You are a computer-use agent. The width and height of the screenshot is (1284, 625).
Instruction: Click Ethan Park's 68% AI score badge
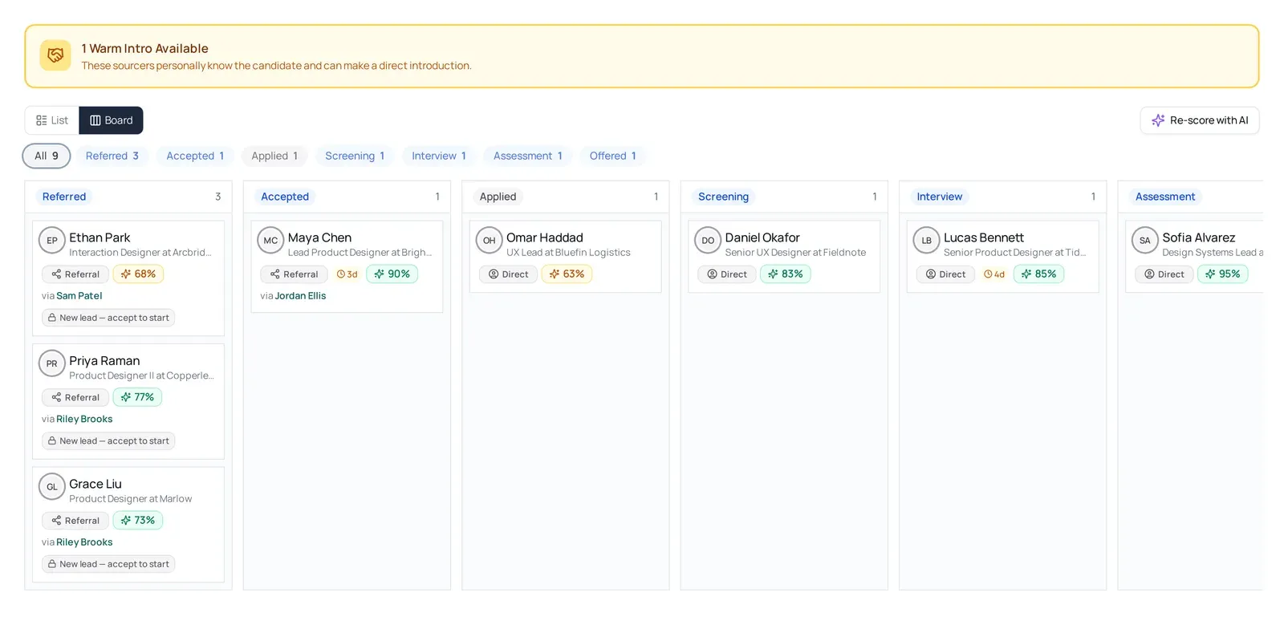click(138, 274)
